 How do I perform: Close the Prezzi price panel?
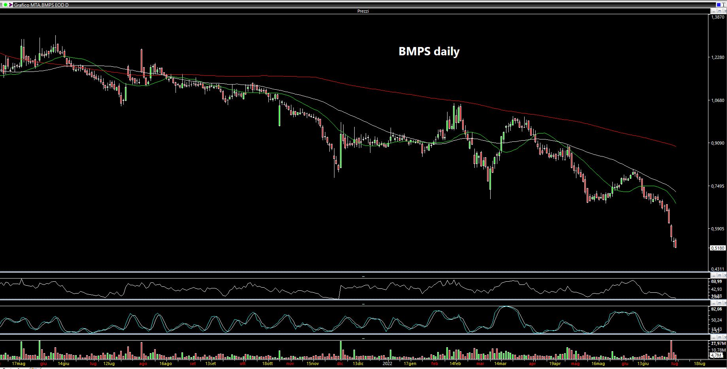click(x=725, y=11)
